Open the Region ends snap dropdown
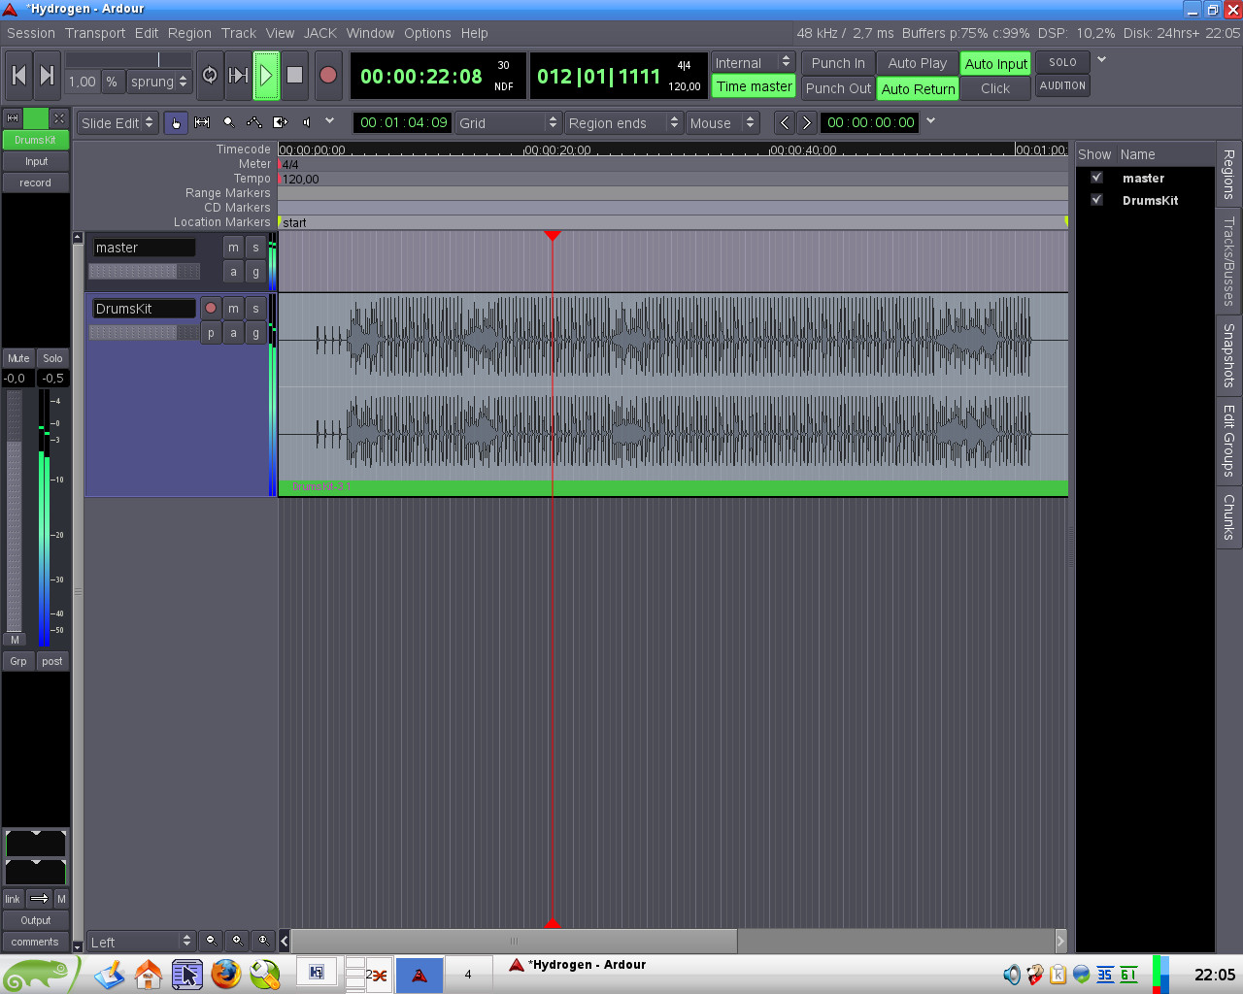Screen dimensions: 1243x994 (623, 123)
